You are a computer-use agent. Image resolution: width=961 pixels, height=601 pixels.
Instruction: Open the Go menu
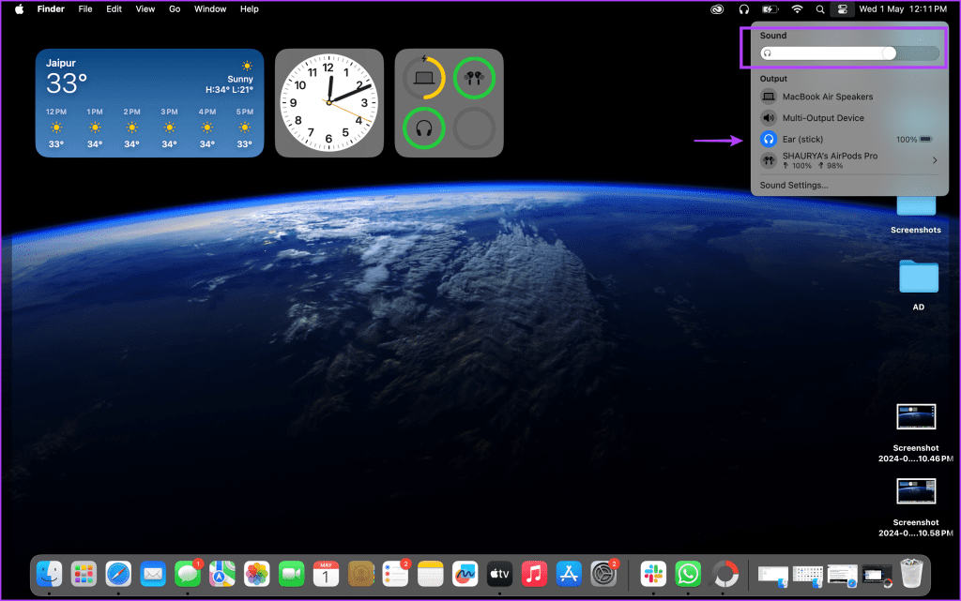point(175,9)
